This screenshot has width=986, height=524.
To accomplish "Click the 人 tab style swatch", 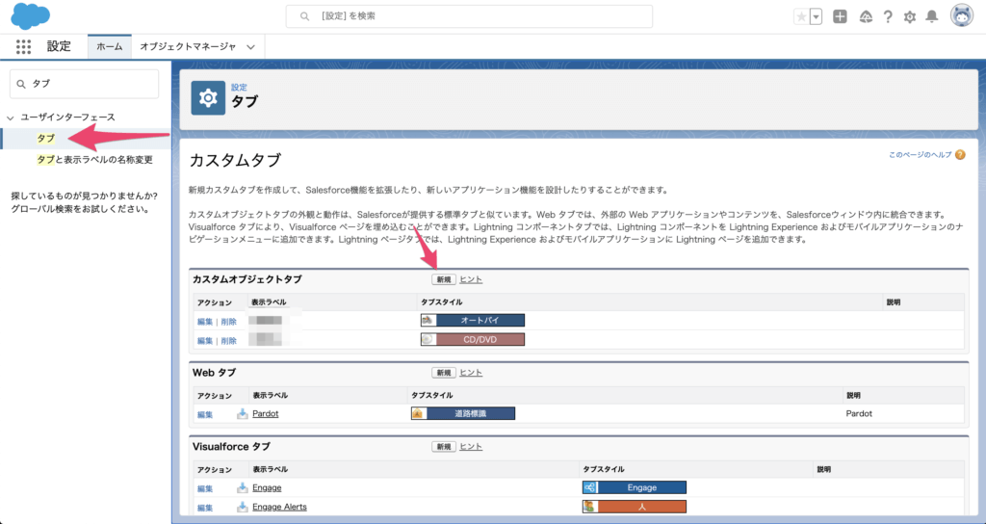I will (x=635, y=507).
